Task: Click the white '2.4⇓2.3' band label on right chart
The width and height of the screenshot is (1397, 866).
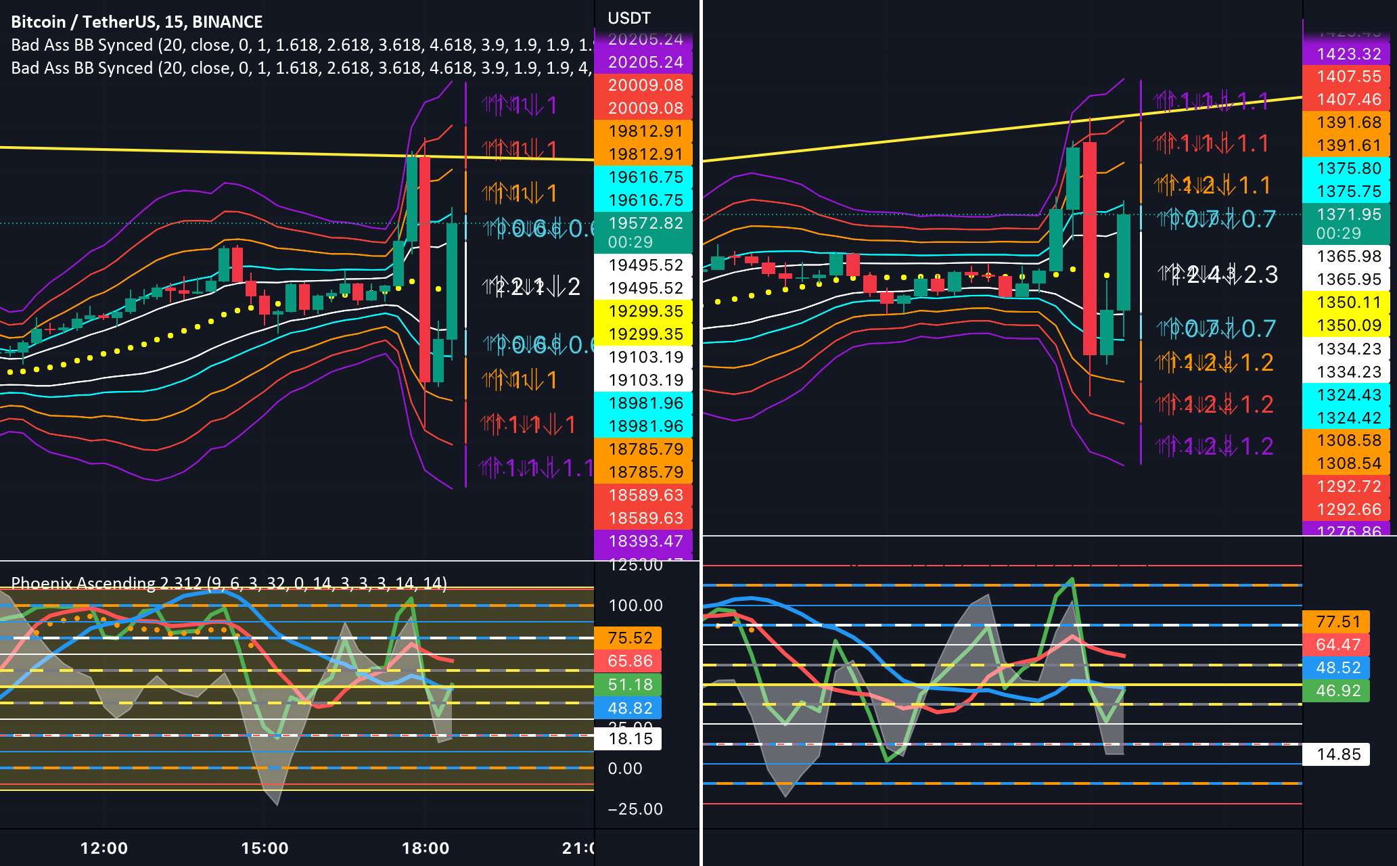Action: pos(1218,275)
